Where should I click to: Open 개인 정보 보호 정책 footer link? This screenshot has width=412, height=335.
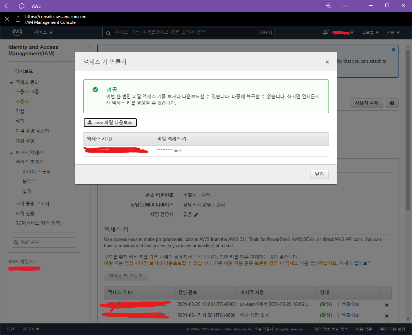point(331,329)
